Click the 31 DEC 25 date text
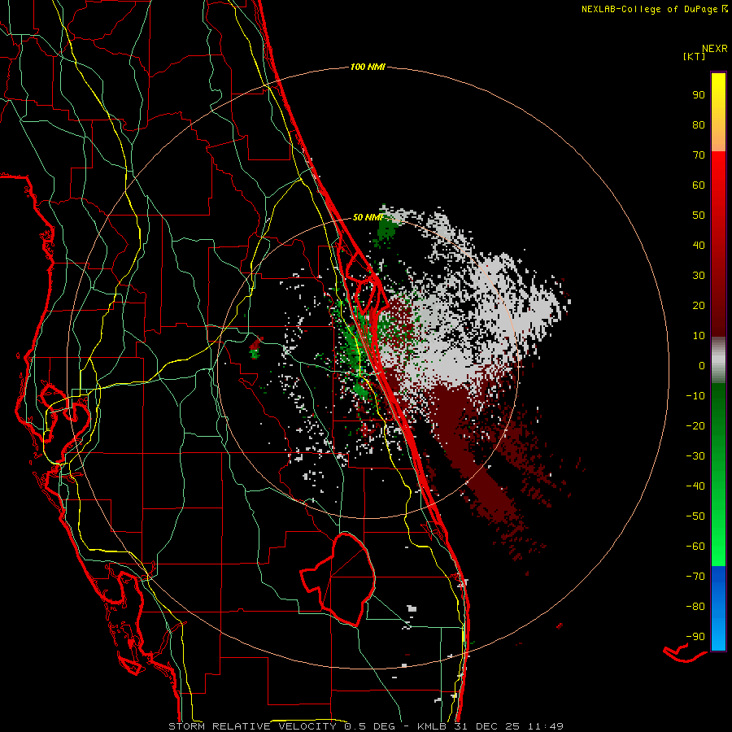Screen dimensions: 732x732 coord(486,726)
